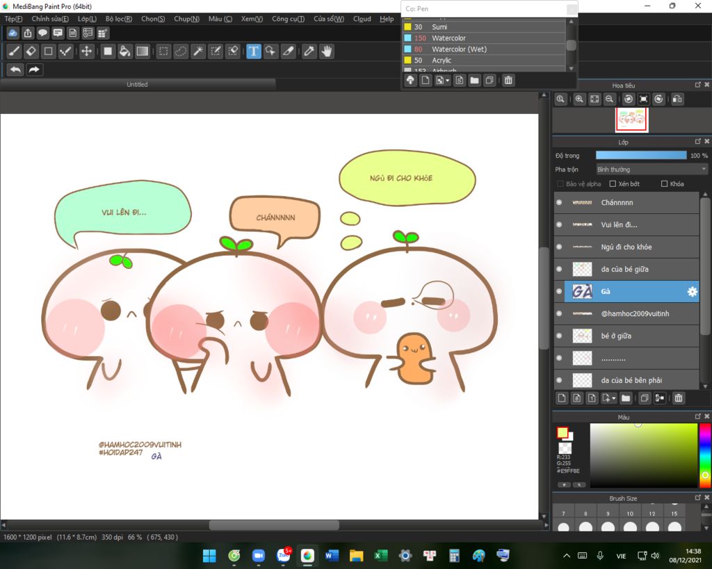Hide the Ngủ đi cho khỏe layer
The height and width of the screenshot is (569, 712).
(x=559, y=247)
